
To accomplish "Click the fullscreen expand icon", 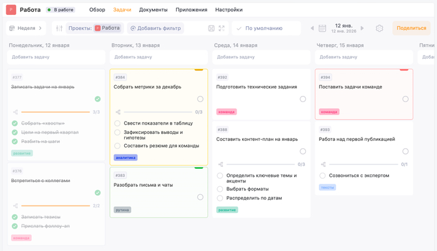I will pos(222,29).
